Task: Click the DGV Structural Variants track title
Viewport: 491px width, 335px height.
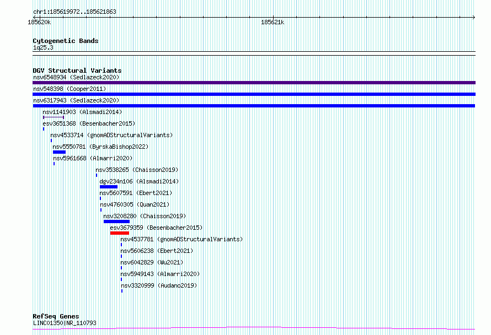Action: (77, 71)
